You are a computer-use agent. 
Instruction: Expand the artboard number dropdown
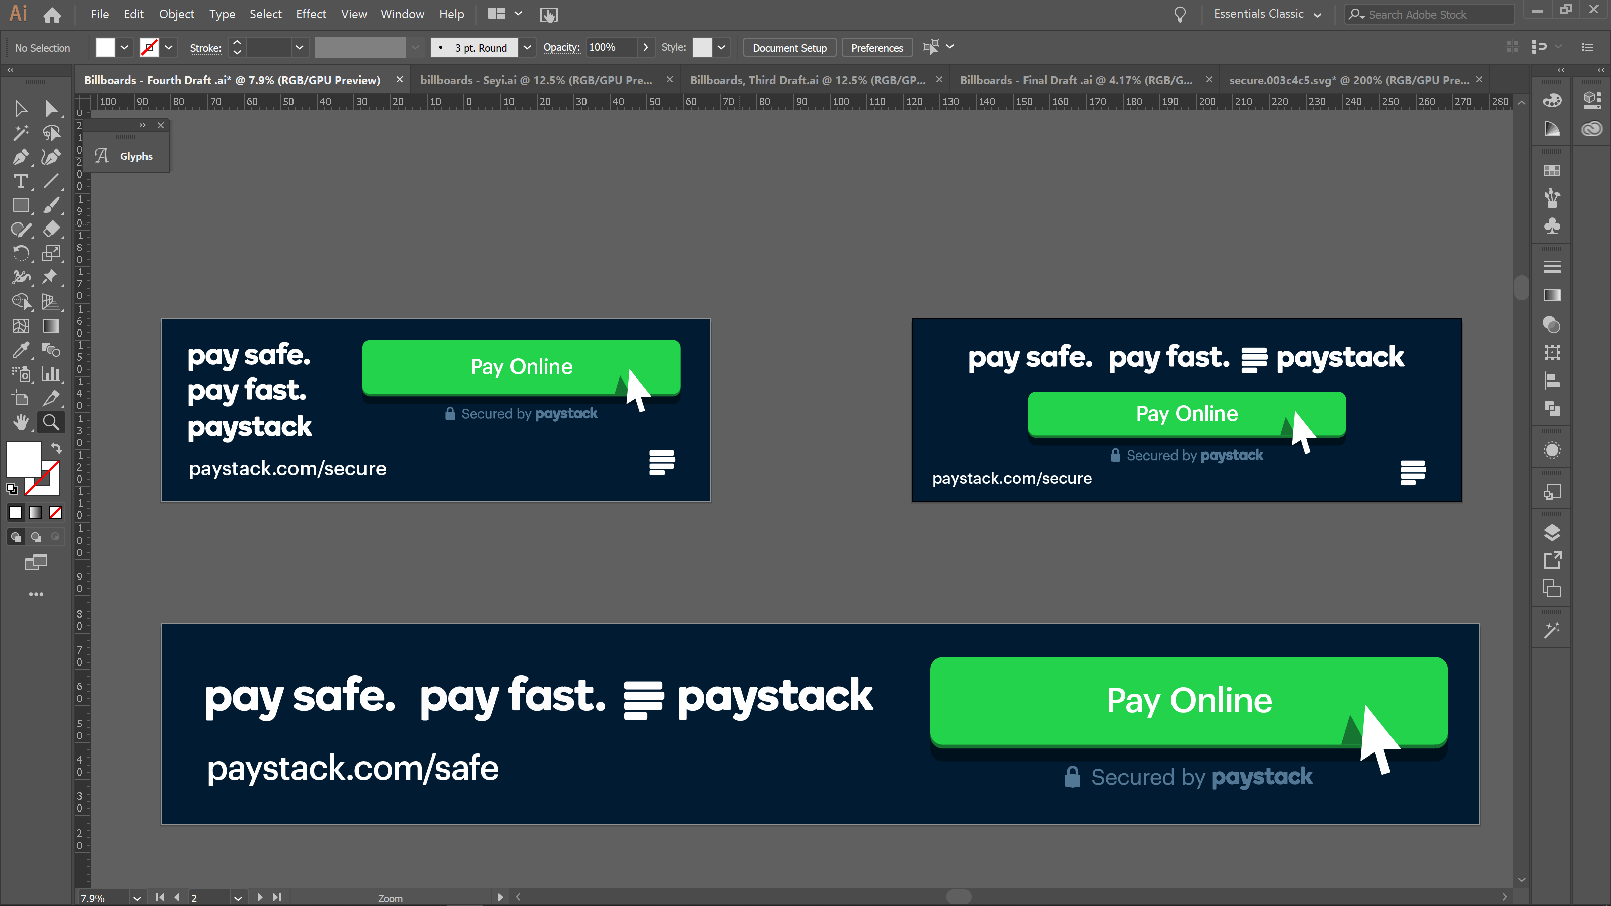coord(238,898)
